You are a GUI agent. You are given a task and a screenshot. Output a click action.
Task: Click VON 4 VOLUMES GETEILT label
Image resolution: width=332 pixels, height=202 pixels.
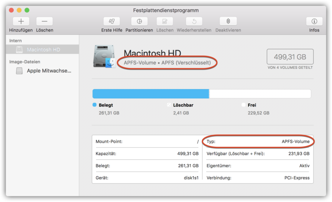pyautogui.click(x=290, y=68)
